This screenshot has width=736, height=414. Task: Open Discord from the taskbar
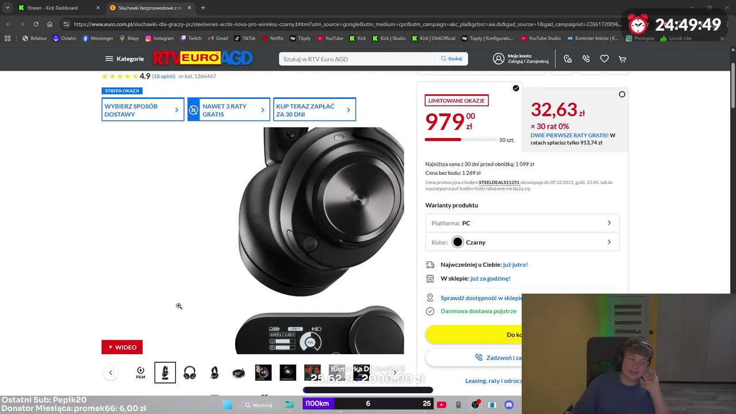tap(509, 404)
